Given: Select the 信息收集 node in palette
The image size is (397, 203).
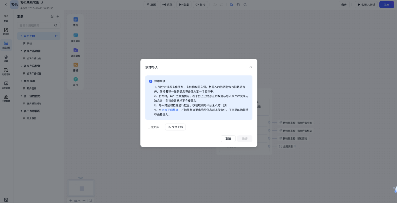Looking at the screenshot, I should [x=75, y=52].
